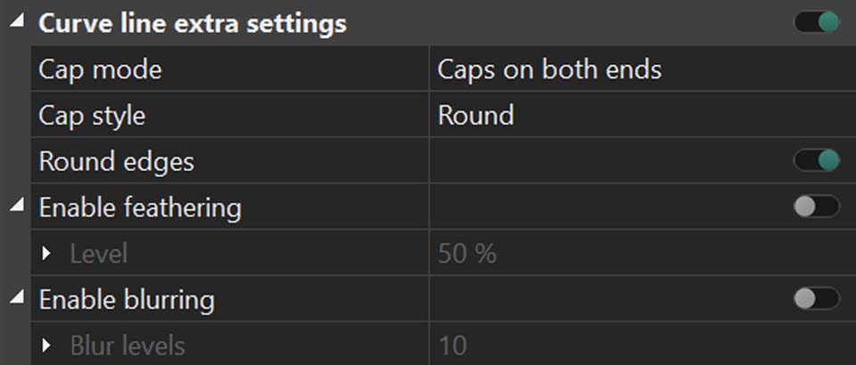Toggle off Curve line extra settings switch

click(816, 22)
